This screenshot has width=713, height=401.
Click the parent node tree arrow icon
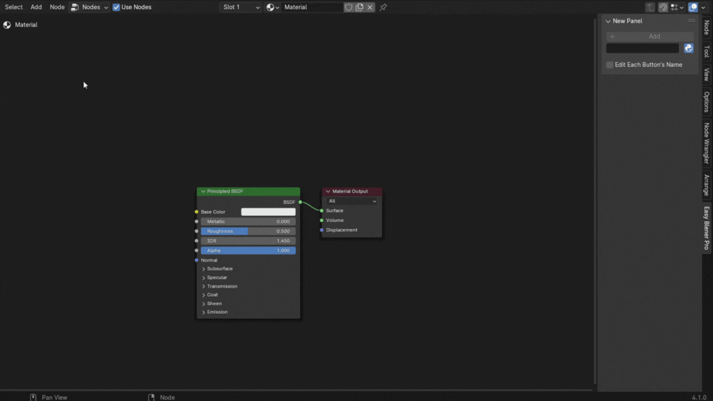(x=650, y=7)
